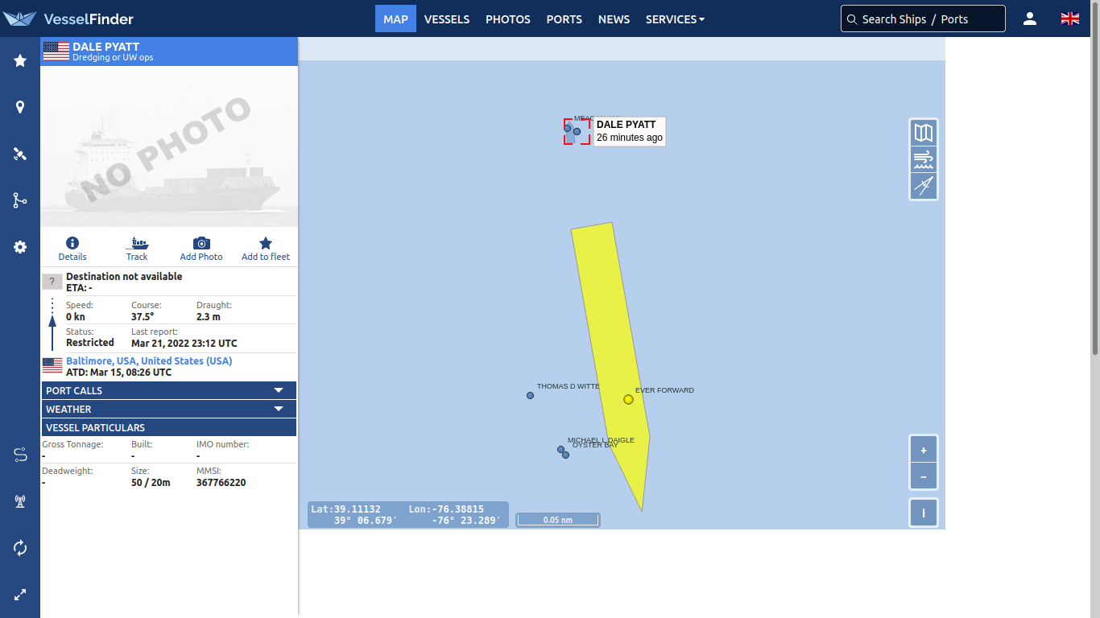Select the THOMAS D WITTE vessel marker
The width and height of the screenshot is (1100, 618).
coord(530,395)
